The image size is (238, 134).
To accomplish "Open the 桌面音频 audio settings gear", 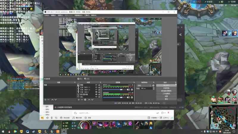I will (132, 97).
